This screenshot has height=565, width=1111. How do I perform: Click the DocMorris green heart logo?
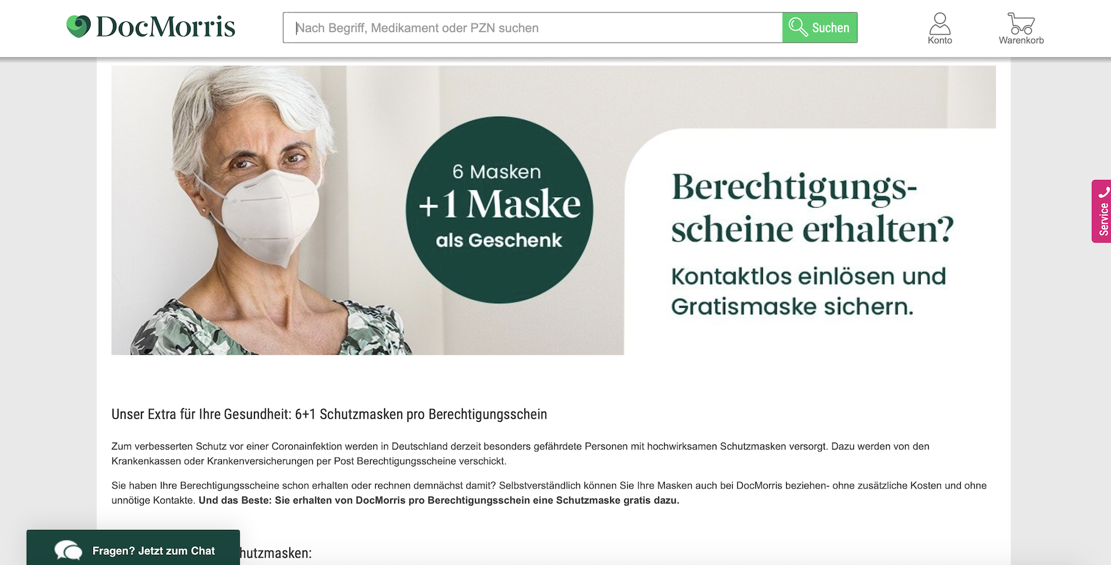tap(79, 26)
